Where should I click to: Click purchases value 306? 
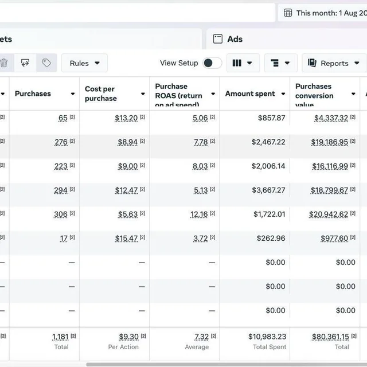[x=61, y=214]
